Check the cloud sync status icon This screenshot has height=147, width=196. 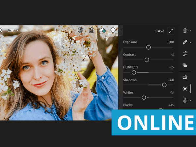(x=102, y=30)
